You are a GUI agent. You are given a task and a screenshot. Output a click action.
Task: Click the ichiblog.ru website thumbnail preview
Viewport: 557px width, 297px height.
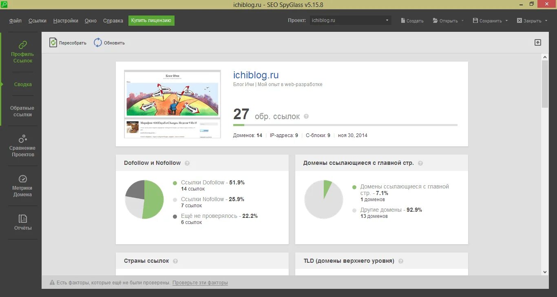(x=172, y=104)
